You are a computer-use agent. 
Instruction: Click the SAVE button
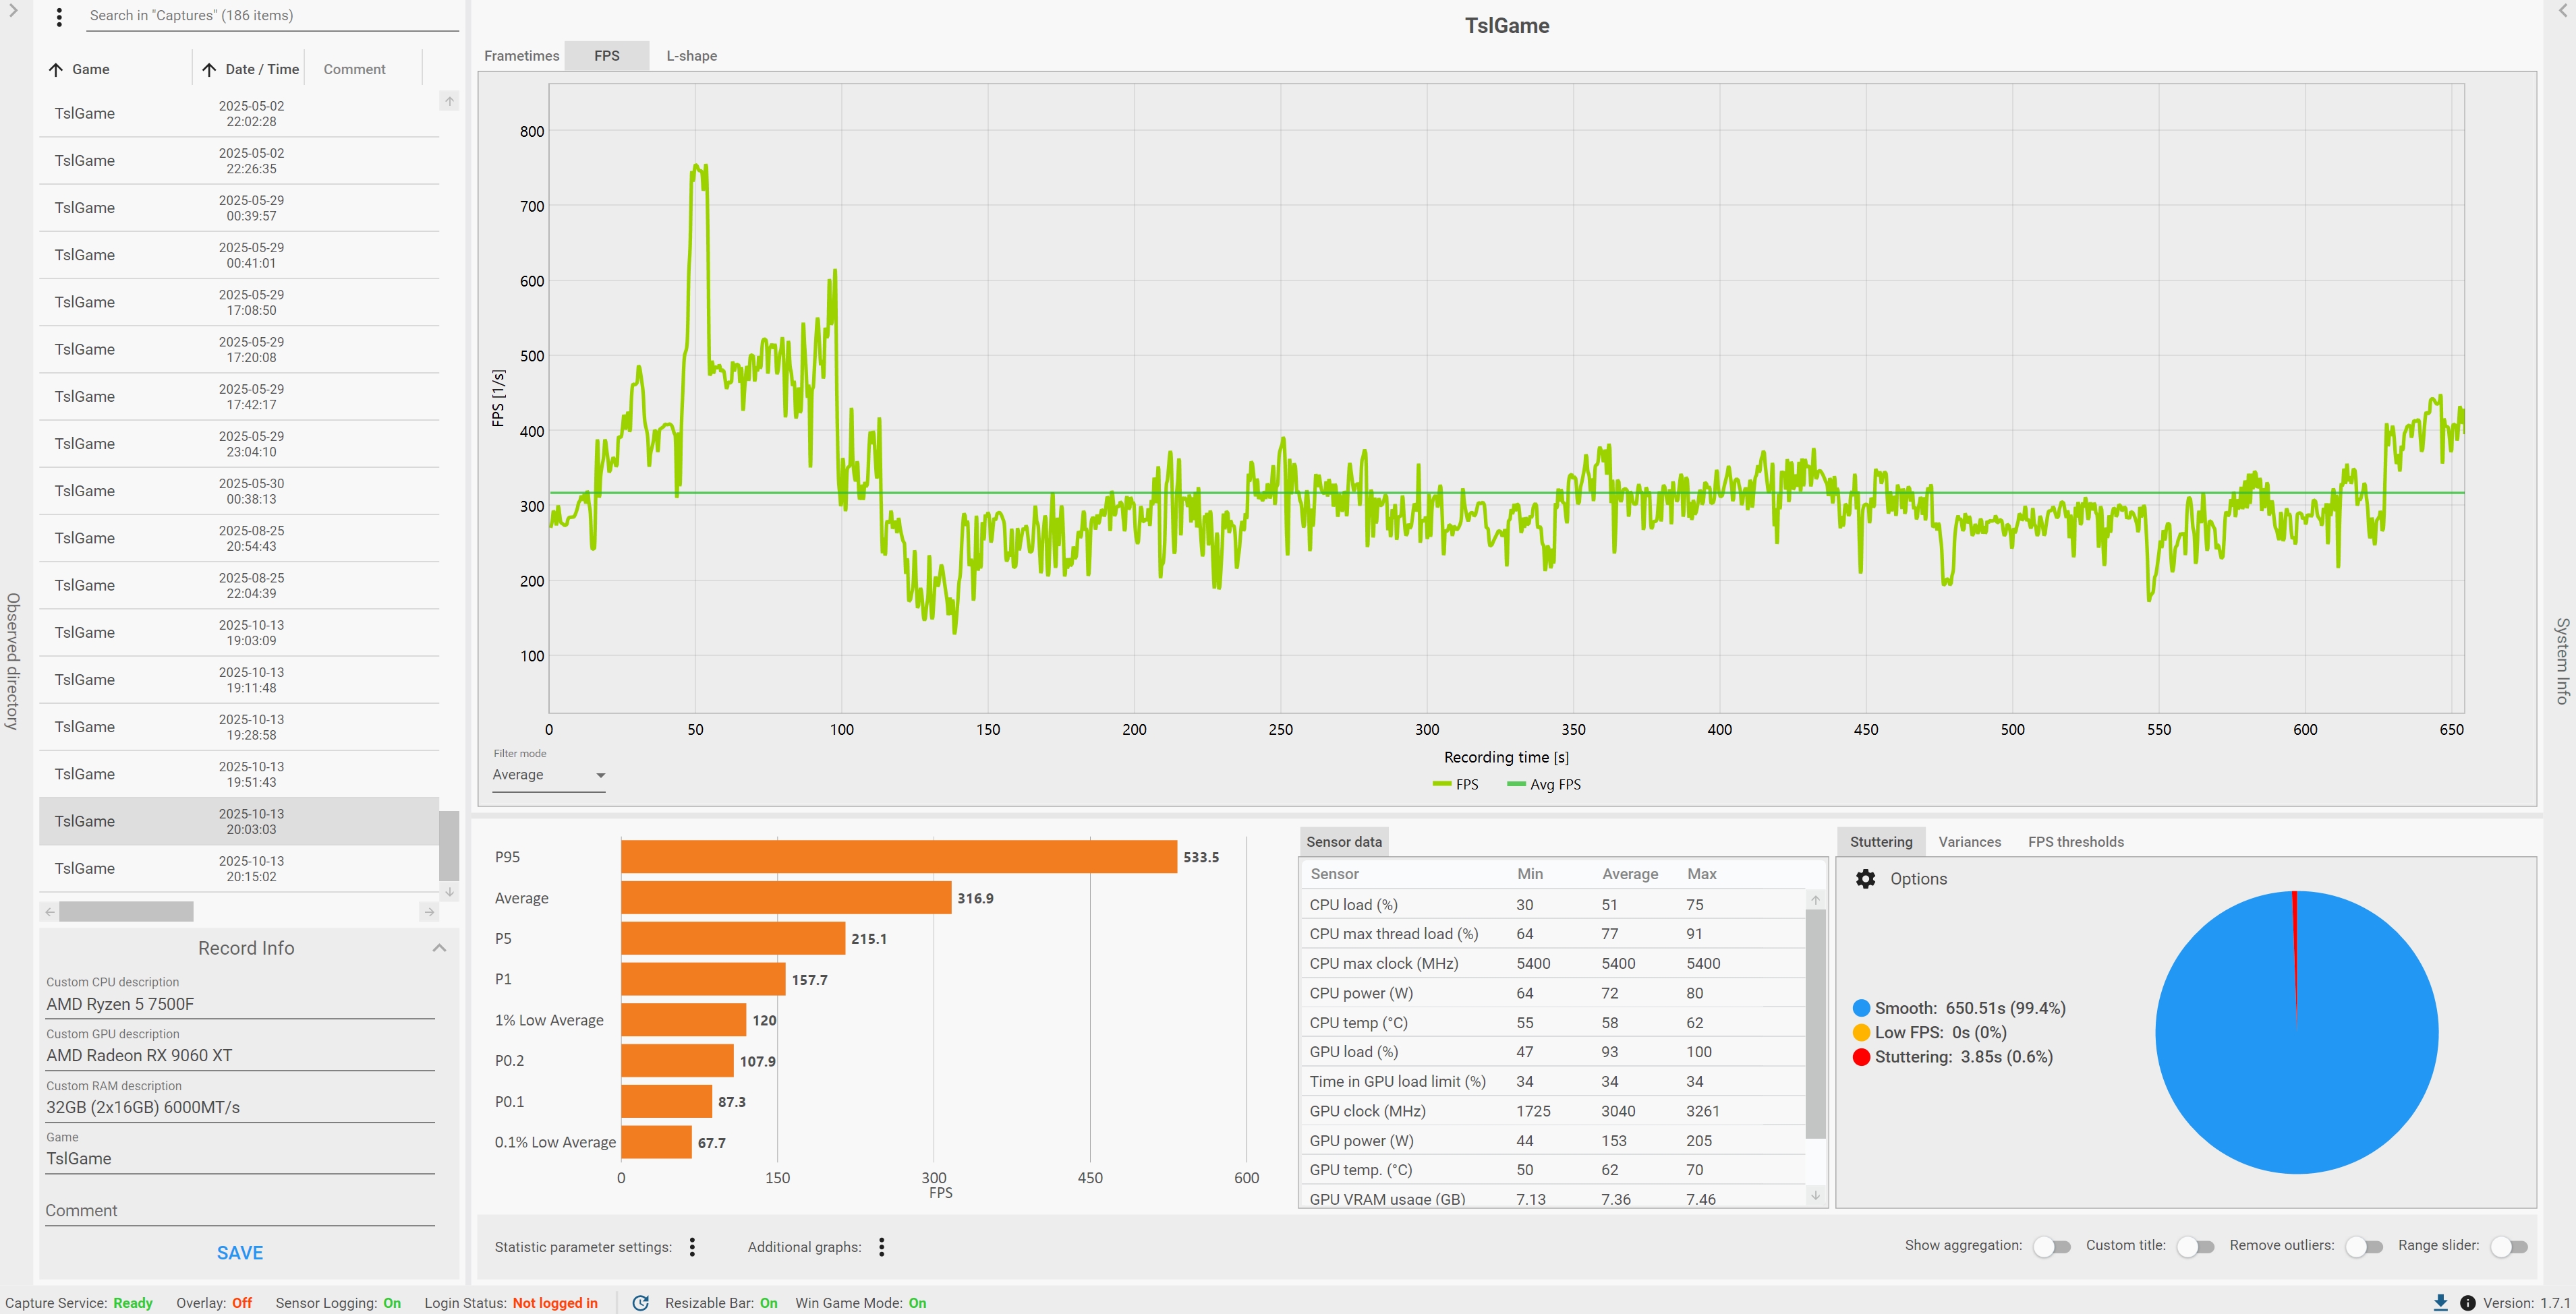click(x=240, y=1252)
